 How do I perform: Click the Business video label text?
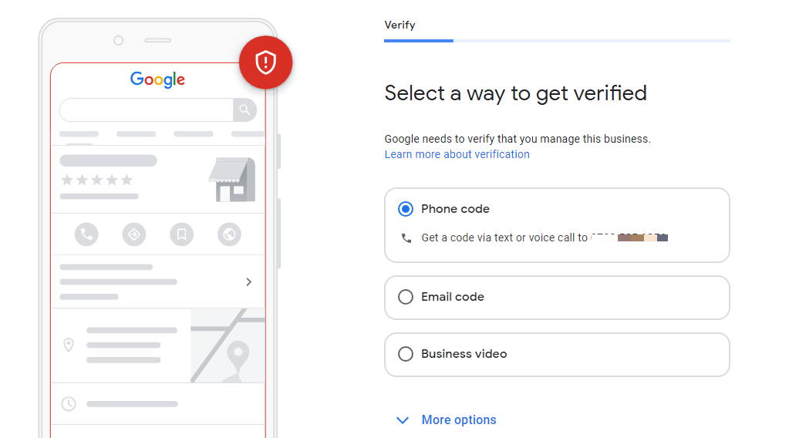[x=464, y=354]
